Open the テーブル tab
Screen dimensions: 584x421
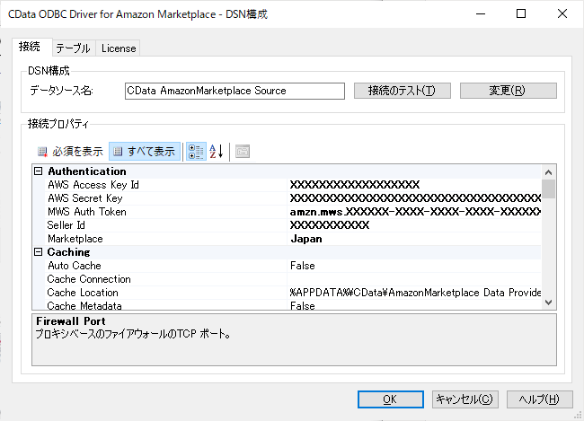[74, 48]
